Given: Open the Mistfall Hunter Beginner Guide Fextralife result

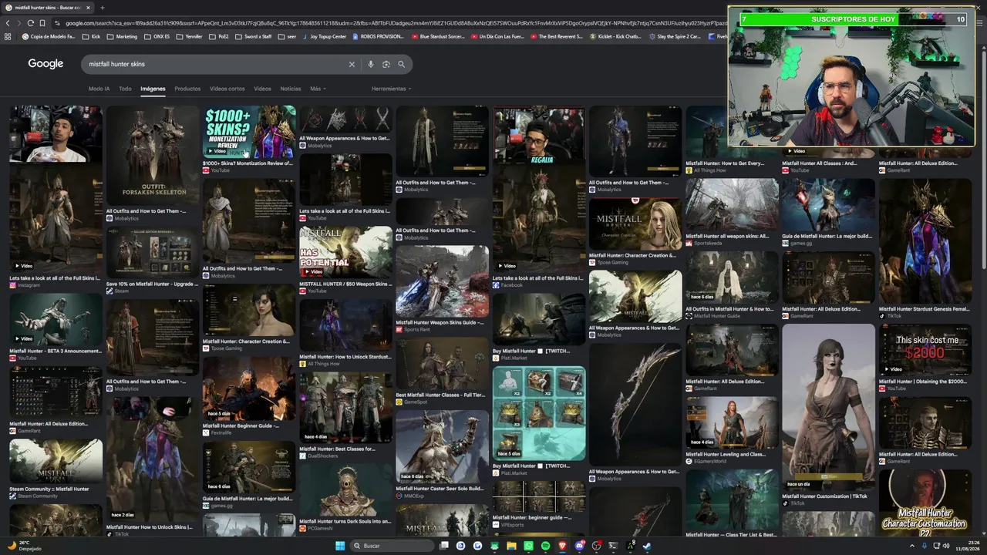Looking at the screenshot, I should tap(249, 388).
